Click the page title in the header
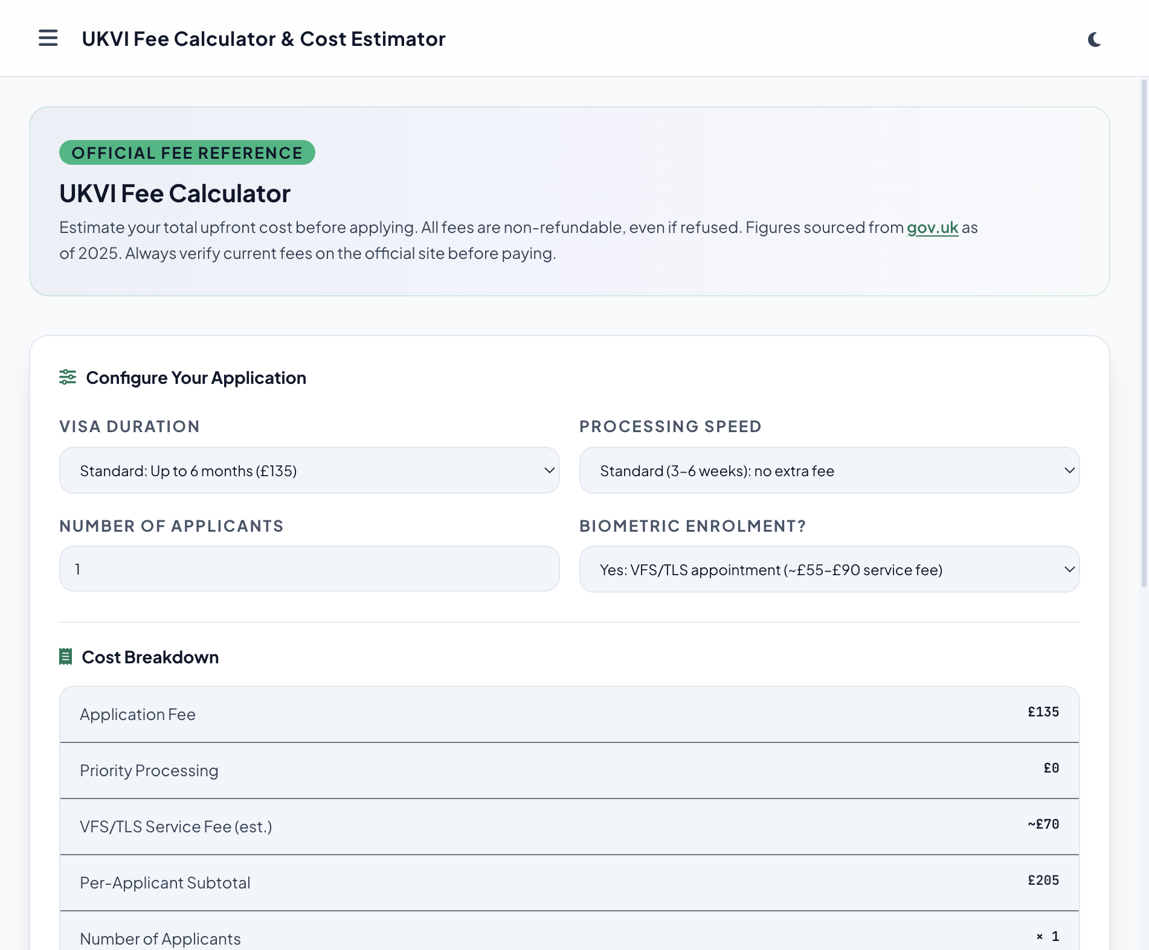The height and width of the screenshot is (950, 1149). (263, 39)
